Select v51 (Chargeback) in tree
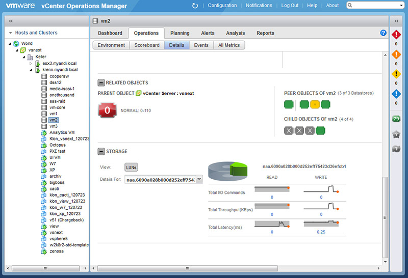This screenshot has height=278, width=408. (x=67, y=220)
